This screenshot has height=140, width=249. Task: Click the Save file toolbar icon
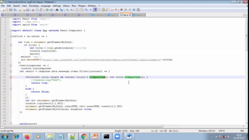[x=11, y=10]
